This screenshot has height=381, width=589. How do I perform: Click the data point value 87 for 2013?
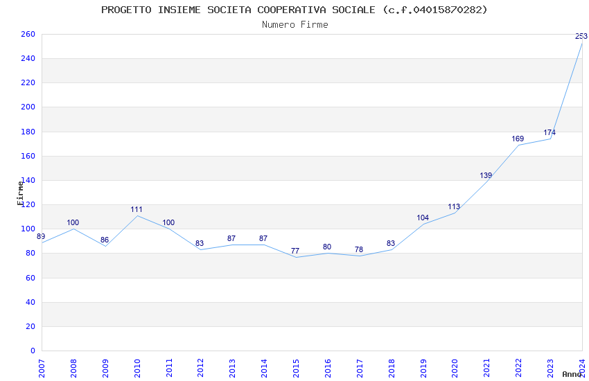pos(231,238)
